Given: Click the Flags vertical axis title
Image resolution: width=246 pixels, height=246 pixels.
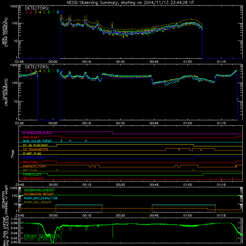Looking at the screenshot, I should (13, 153).
